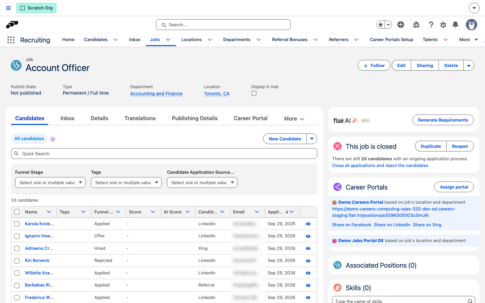The width and height of the screenshot is (485, 303).
Task: Open the Tags filter dropdown
Action: [x=126, y=182]
